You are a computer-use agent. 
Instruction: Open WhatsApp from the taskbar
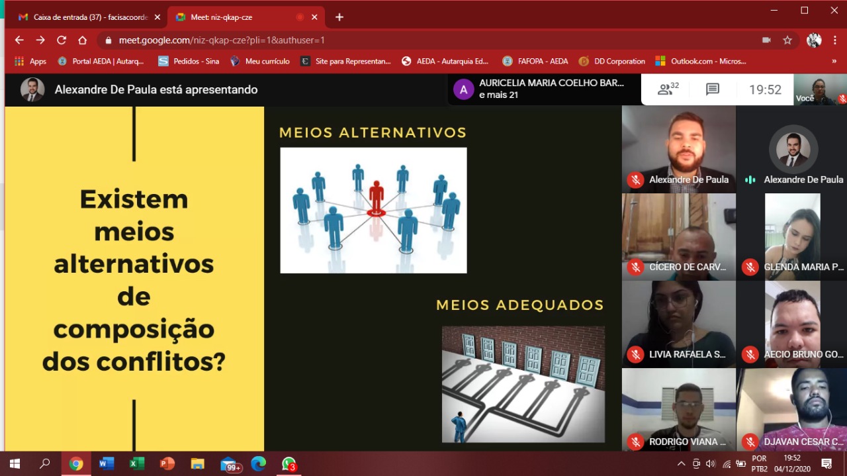pos(288,464)
